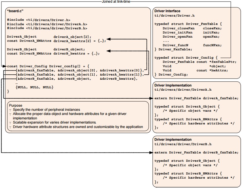The height and width of the screenshot is (189, 242).
Task: Click the Driver_closeFxn member line
Action: click(x=192, y=28)
